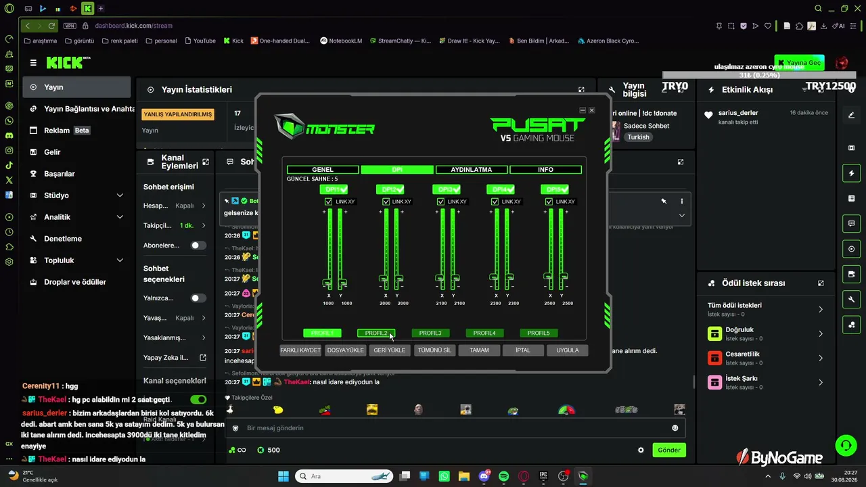This screenshot has width=866, height=487.
Task: Open Takipçil follower mode chevron
Action: click(204, 225)
